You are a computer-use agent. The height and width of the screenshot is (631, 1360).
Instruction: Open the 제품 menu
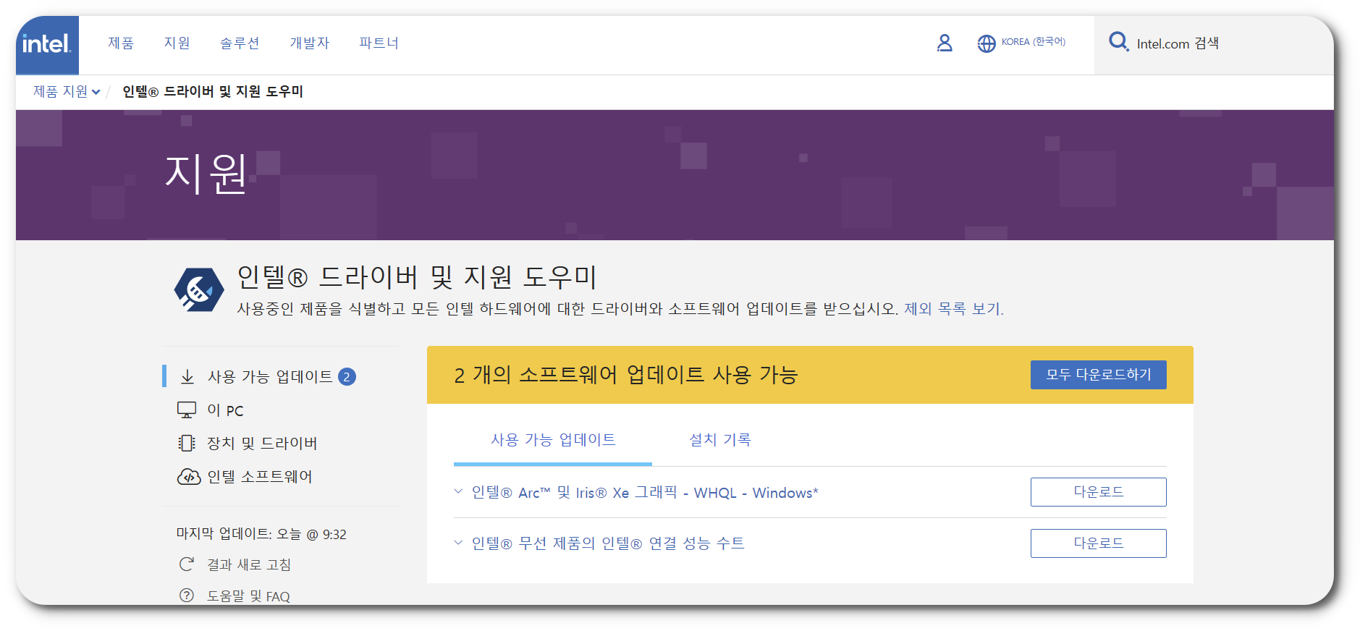(121, 43)
